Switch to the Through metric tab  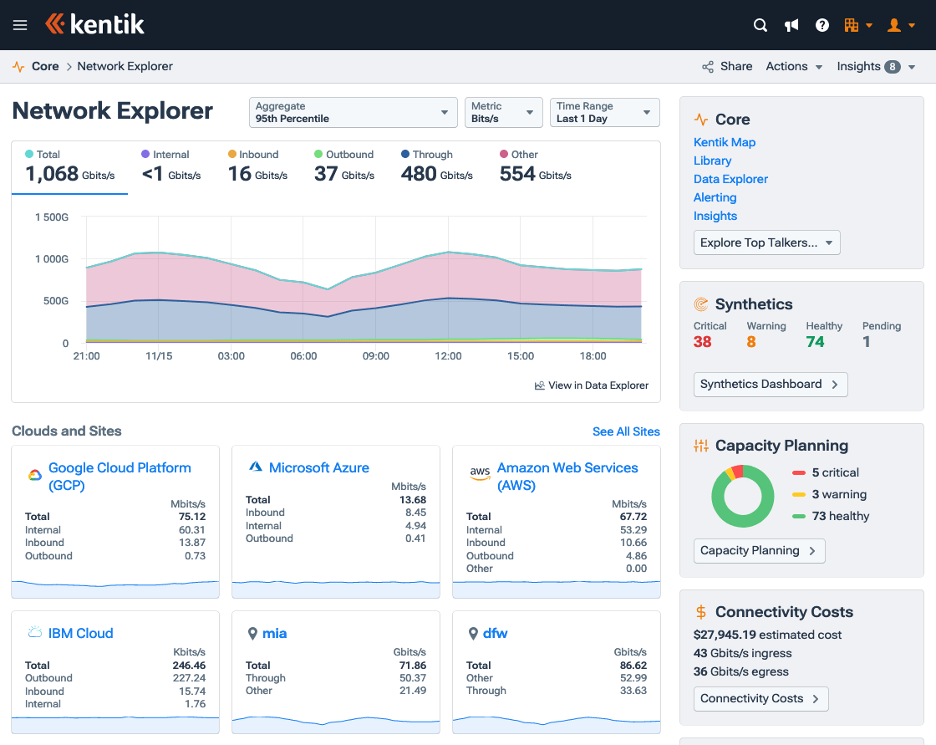tap(435, 165)
